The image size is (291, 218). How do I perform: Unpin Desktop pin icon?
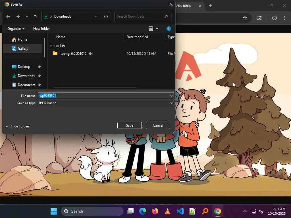click(x=39, y=67)
